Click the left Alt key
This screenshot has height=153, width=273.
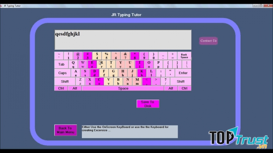[75, 88]
